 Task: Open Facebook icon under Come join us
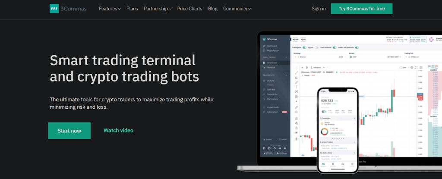click(x=264, y=148)
